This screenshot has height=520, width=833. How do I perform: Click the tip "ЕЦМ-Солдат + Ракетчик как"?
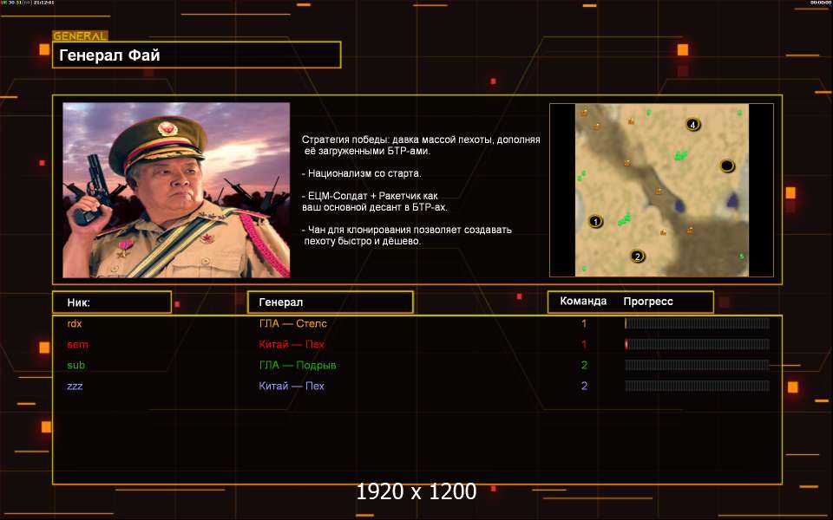(370, 196)
